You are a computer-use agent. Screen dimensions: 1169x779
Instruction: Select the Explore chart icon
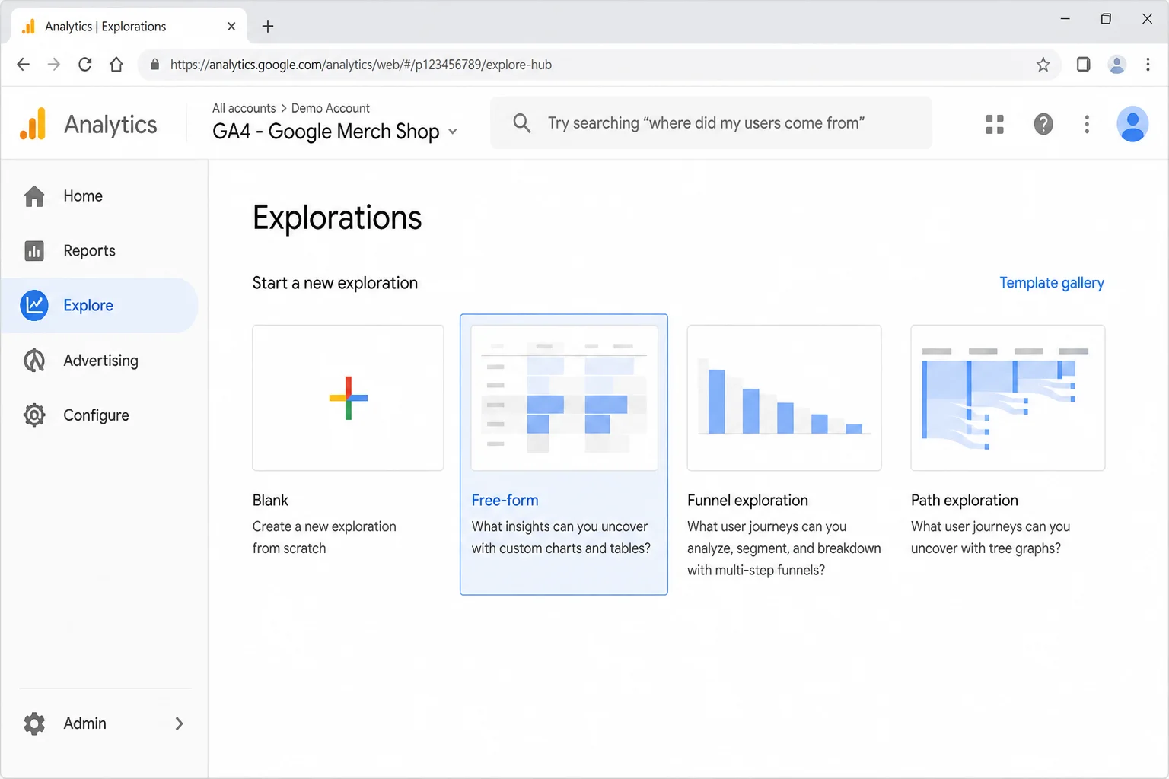34,305
